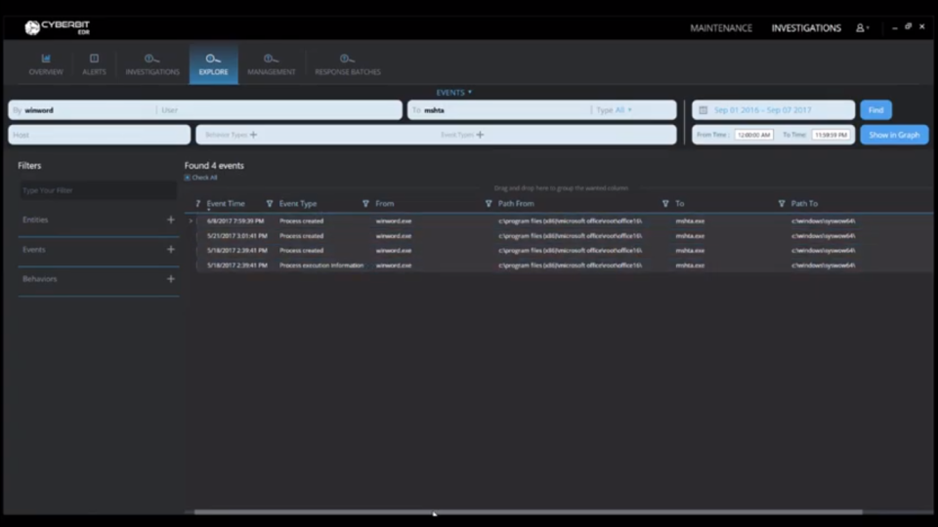Switch to the Maintenance menu
Image resolution: width=938 pixels, height=527 pixels.
tap(721, 28)
